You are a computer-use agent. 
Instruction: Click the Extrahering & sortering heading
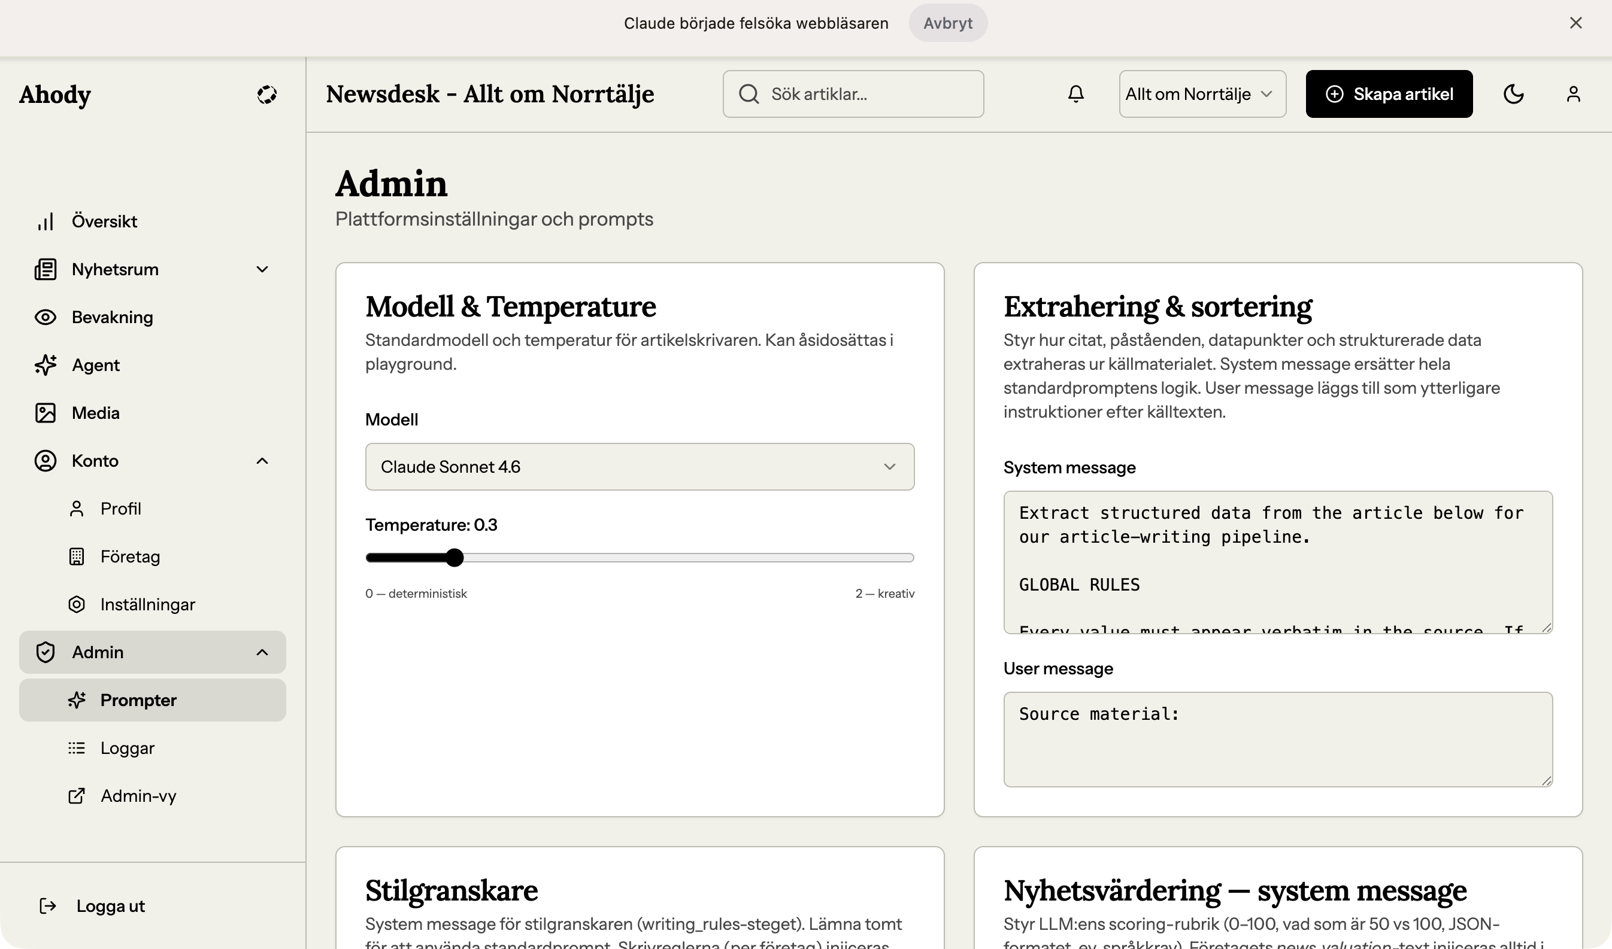(x=1158, y=307)
